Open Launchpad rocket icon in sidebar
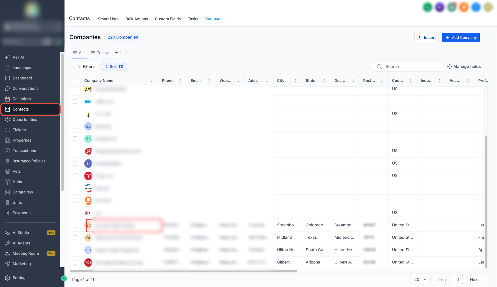The height and width of the screenshot is (287, 497). (x=7, y=68)
